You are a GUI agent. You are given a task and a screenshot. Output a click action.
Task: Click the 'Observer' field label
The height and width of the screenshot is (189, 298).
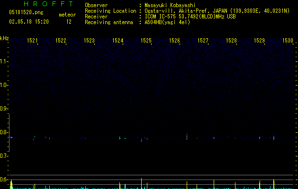(x=96, y=5)
